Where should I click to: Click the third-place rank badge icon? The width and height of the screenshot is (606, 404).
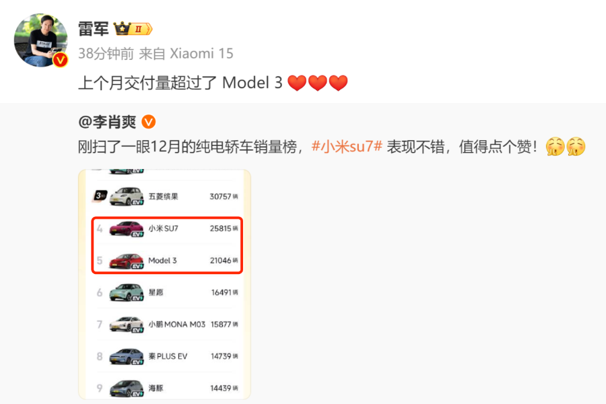(x=100, y=196)
